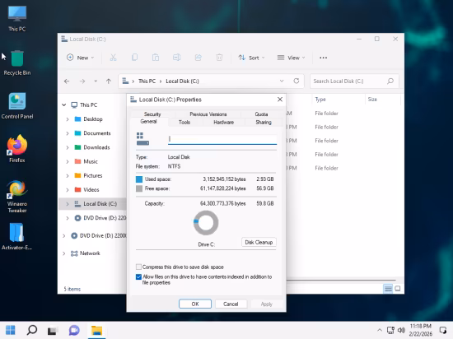Open the volume tray icon

point(401,330)
